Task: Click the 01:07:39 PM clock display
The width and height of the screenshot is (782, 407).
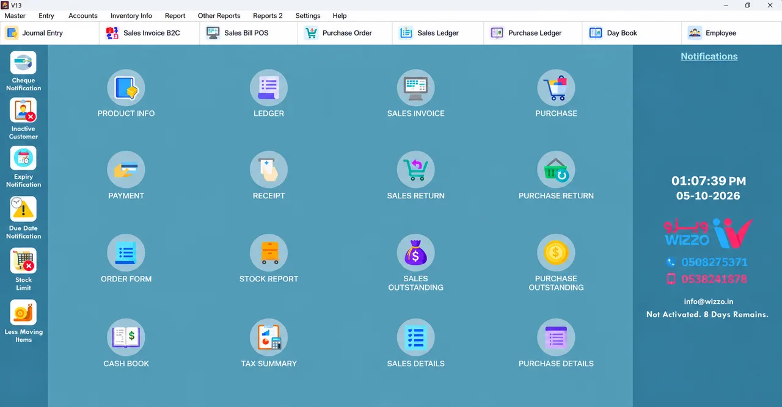Action: tap(709, 181)
